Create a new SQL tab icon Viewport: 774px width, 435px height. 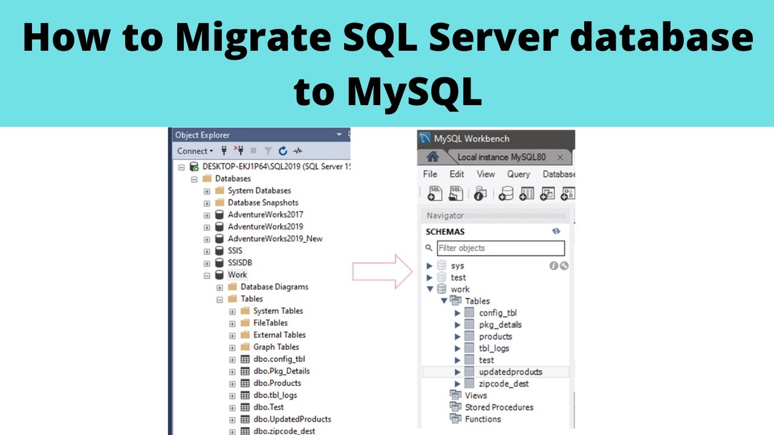click(435, 193)
